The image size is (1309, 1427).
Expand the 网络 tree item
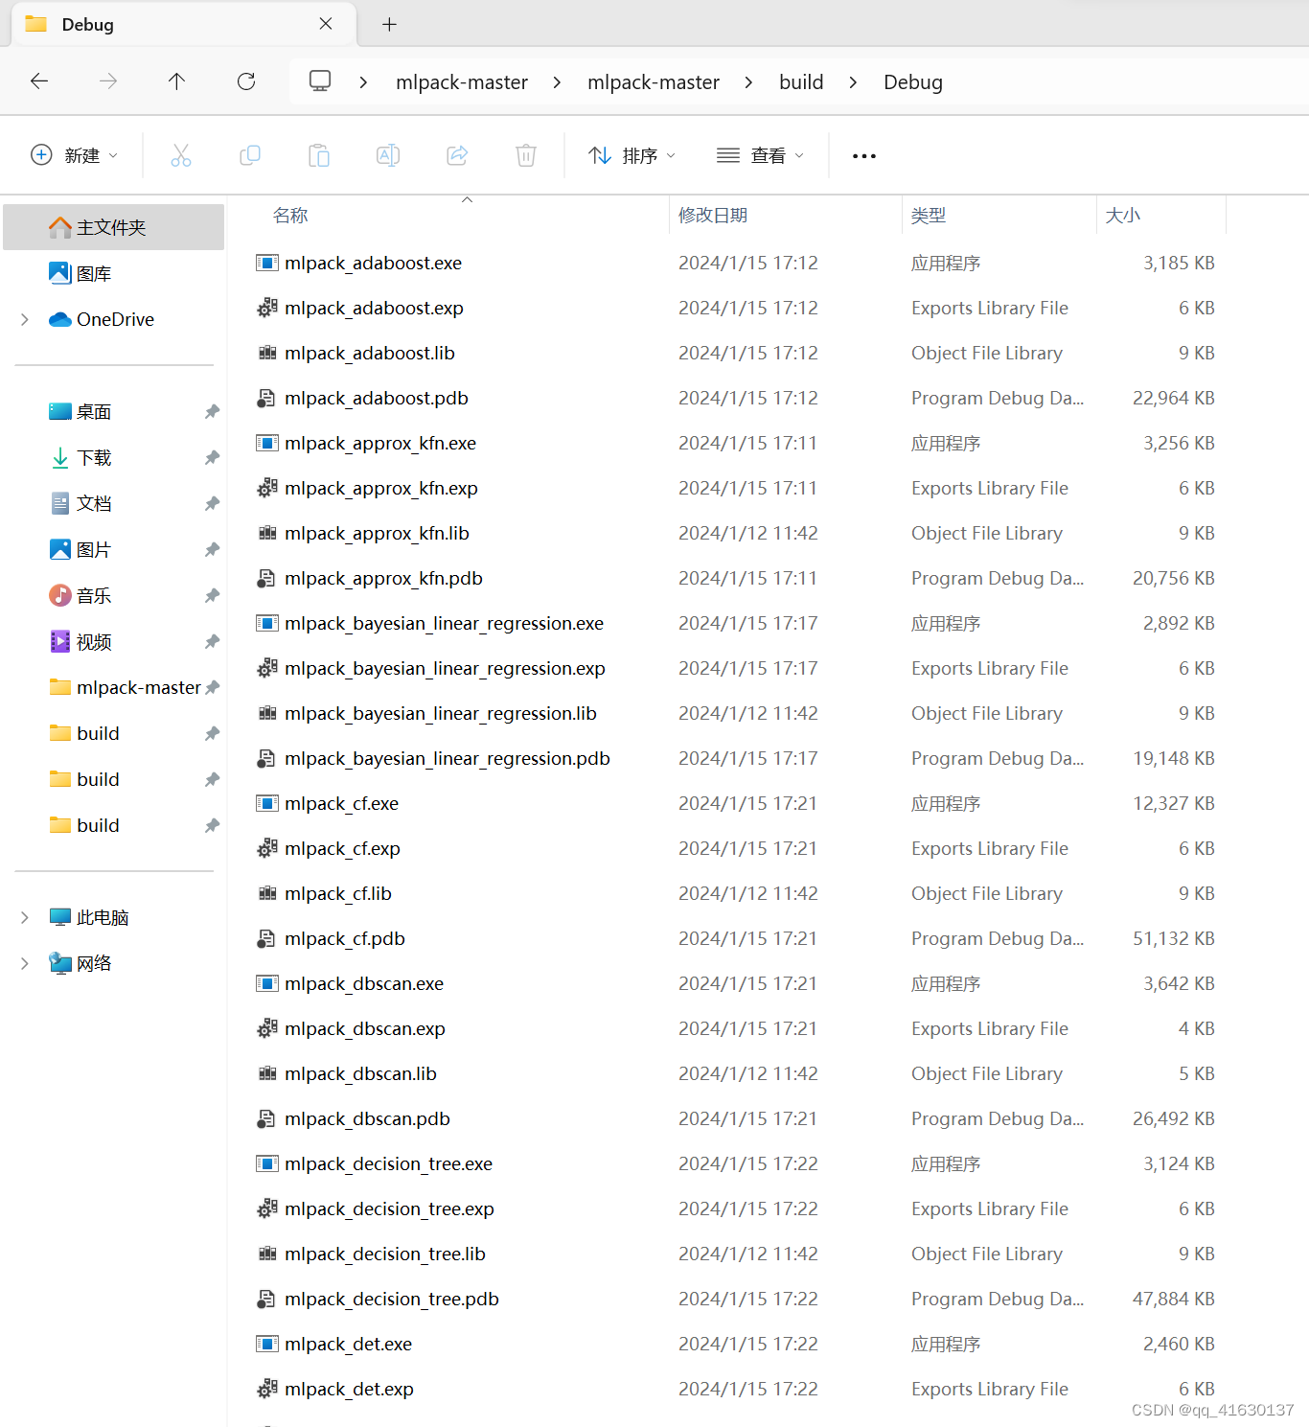click(24, 962)
